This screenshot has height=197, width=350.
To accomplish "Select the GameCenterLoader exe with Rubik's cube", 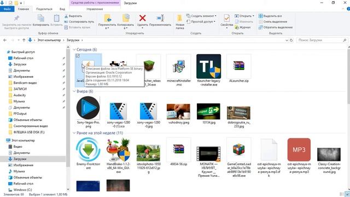I will coord(239,158).
